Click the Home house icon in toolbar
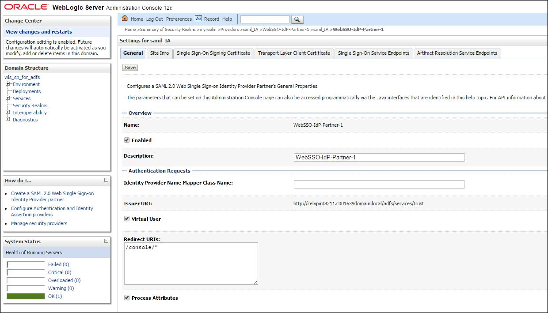Screen dimensions: 548x313 pyautogui.click(x=125, y=19)
